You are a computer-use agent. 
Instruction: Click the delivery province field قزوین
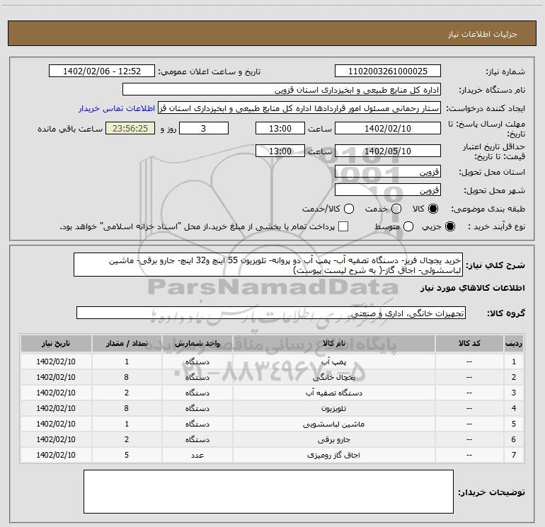click(388, 172)
